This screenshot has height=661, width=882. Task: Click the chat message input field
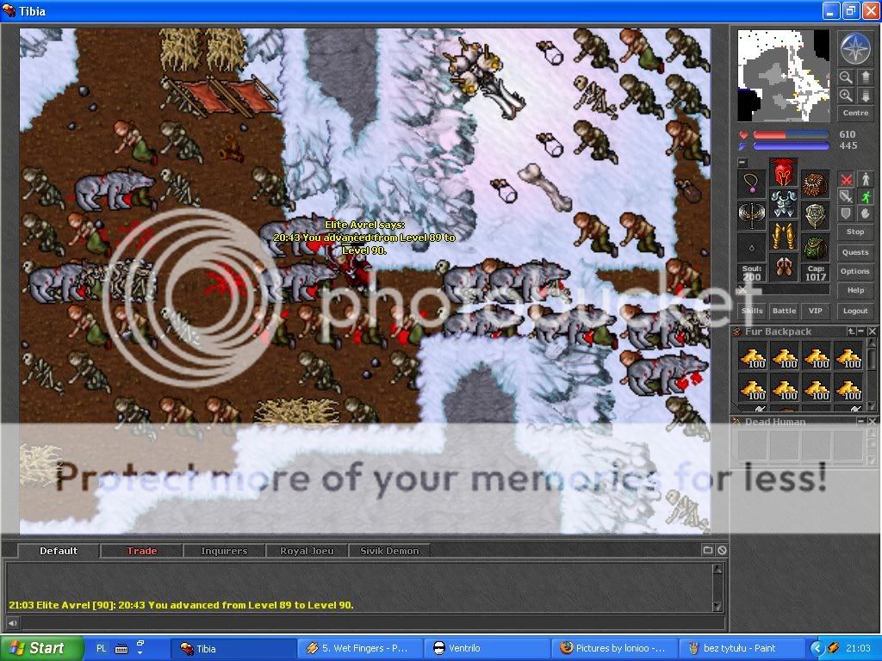(x=372, y=623)
